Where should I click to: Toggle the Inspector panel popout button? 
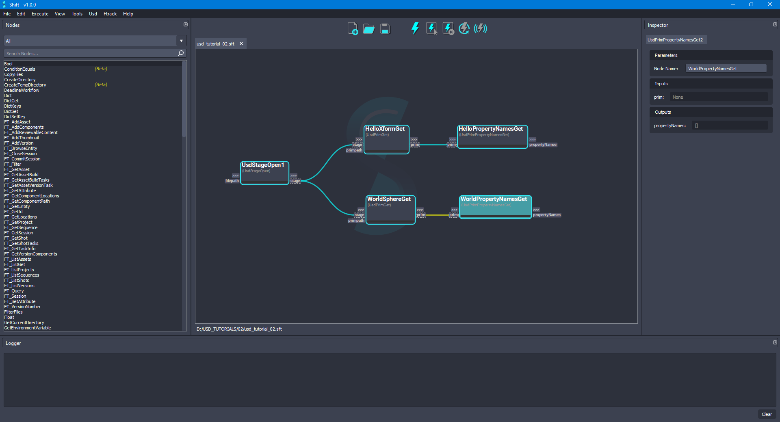pos(774,24)
